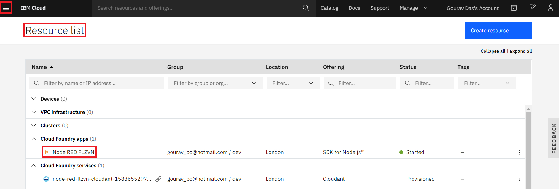Open actions menu for Node RED FLZVN
Image resolution: width=559 pixels, height=189 pixels.
click(x=519, y=152)
